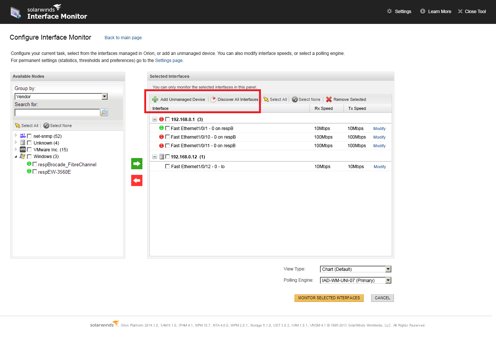The image size is (496, 337).
Task: Open the Polling Engine dropdown
Action: pos(388,280)
